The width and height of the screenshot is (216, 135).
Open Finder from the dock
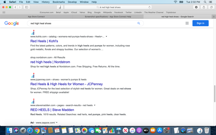tap(9, 130)
